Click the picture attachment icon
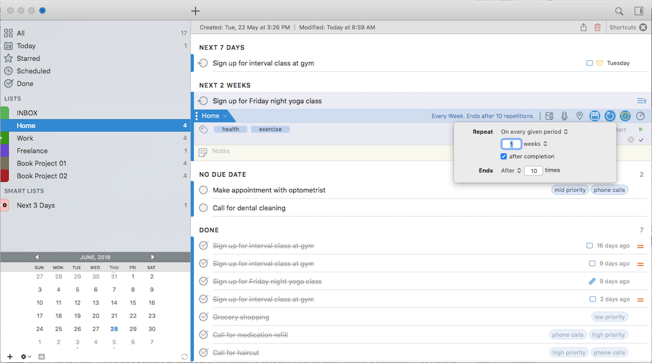Viewport: 652px width, 363px height. (549, 116)
